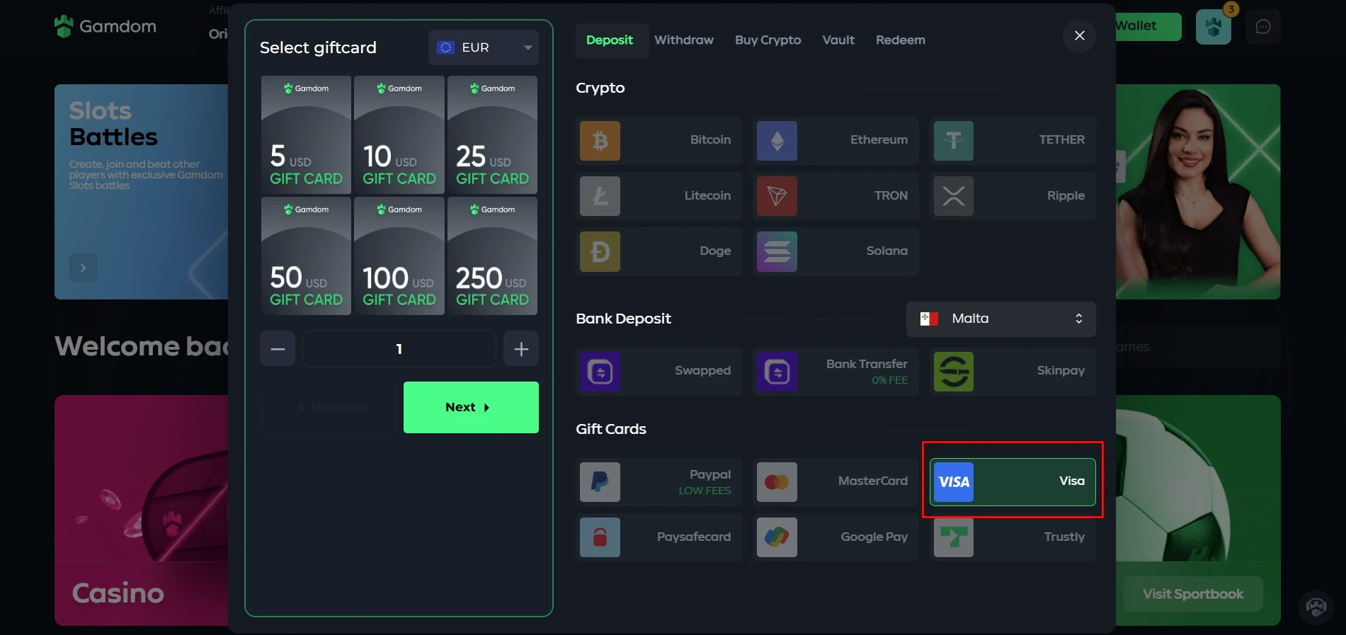Open the Casino banner

coord(142,510)
